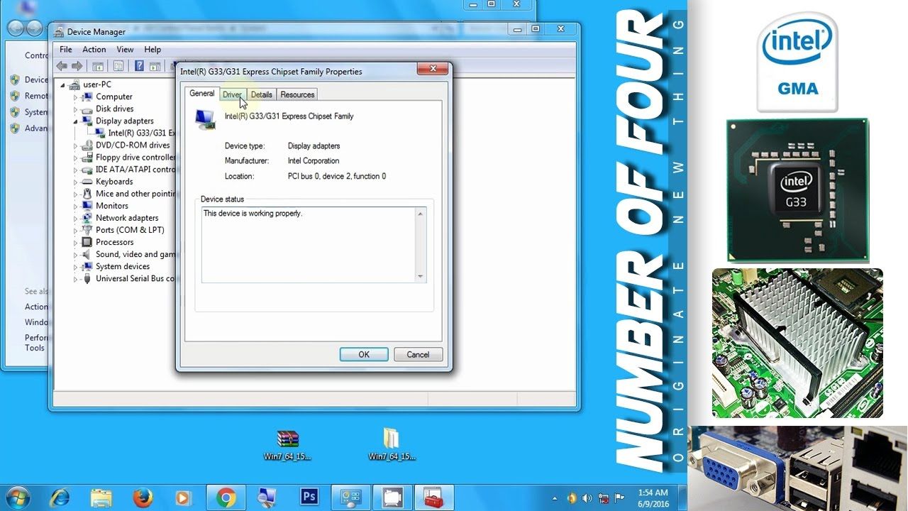This screenshot has width=908, height=511.
Task: Click the Device status scrollbar down arrow
Action: point(420,276)
